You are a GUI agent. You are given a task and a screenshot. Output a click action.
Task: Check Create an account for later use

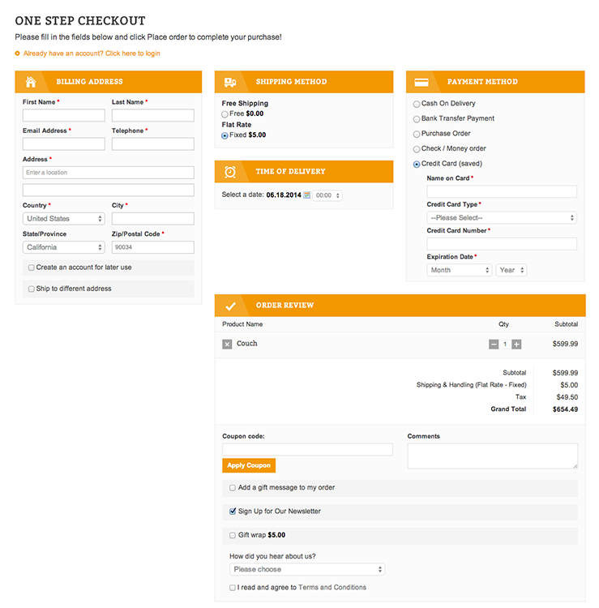[x=32, y=268]
